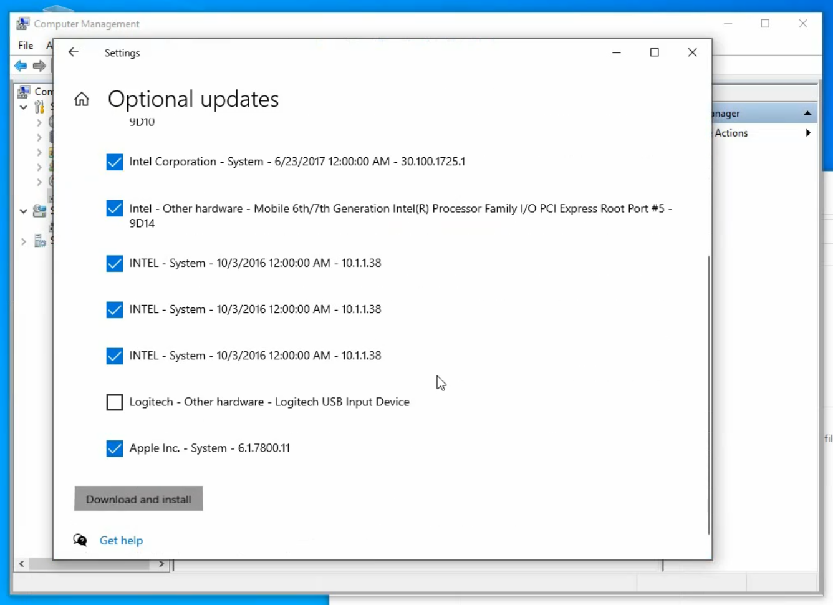Click the Get help speech bubble icon
Viewport: 833px width, 605px height.
80,540
